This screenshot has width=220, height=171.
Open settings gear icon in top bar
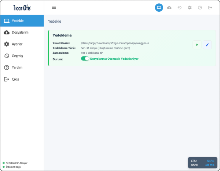(190, 7)
